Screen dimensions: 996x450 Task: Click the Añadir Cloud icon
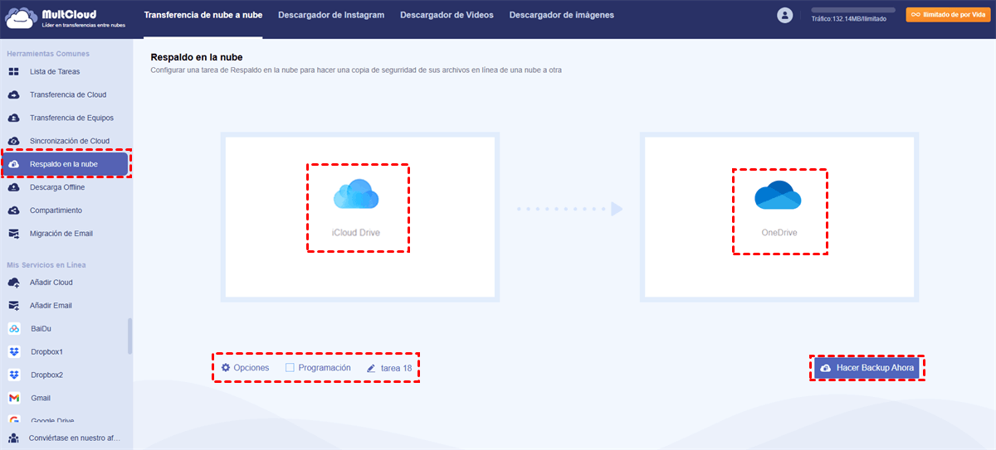(14, 283)
